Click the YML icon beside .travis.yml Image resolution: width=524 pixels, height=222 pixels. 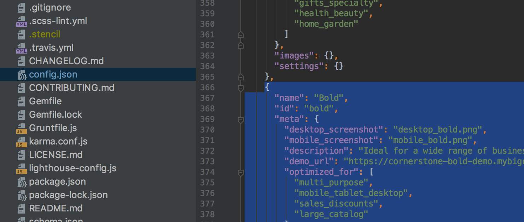click(21, 48)
